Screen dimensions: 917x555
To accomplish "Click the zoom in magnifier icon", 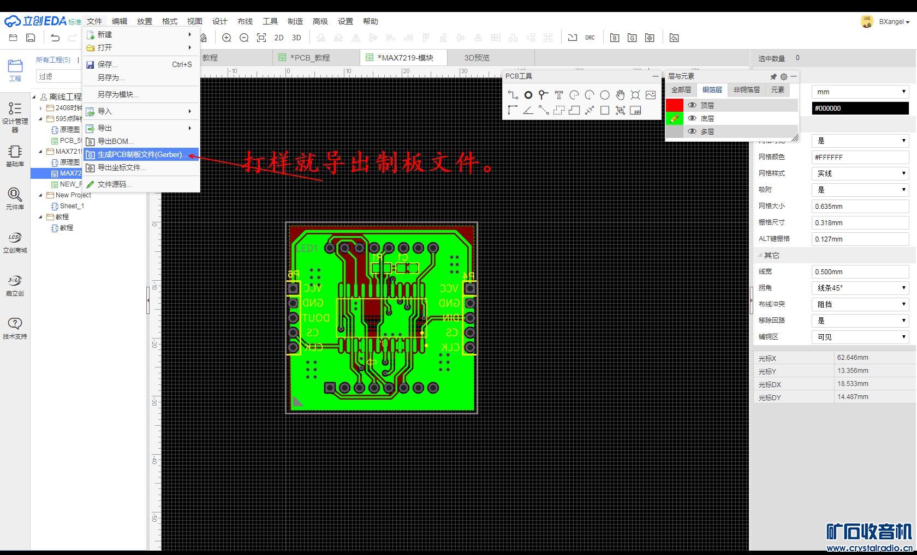I will [x=227, y=38].
